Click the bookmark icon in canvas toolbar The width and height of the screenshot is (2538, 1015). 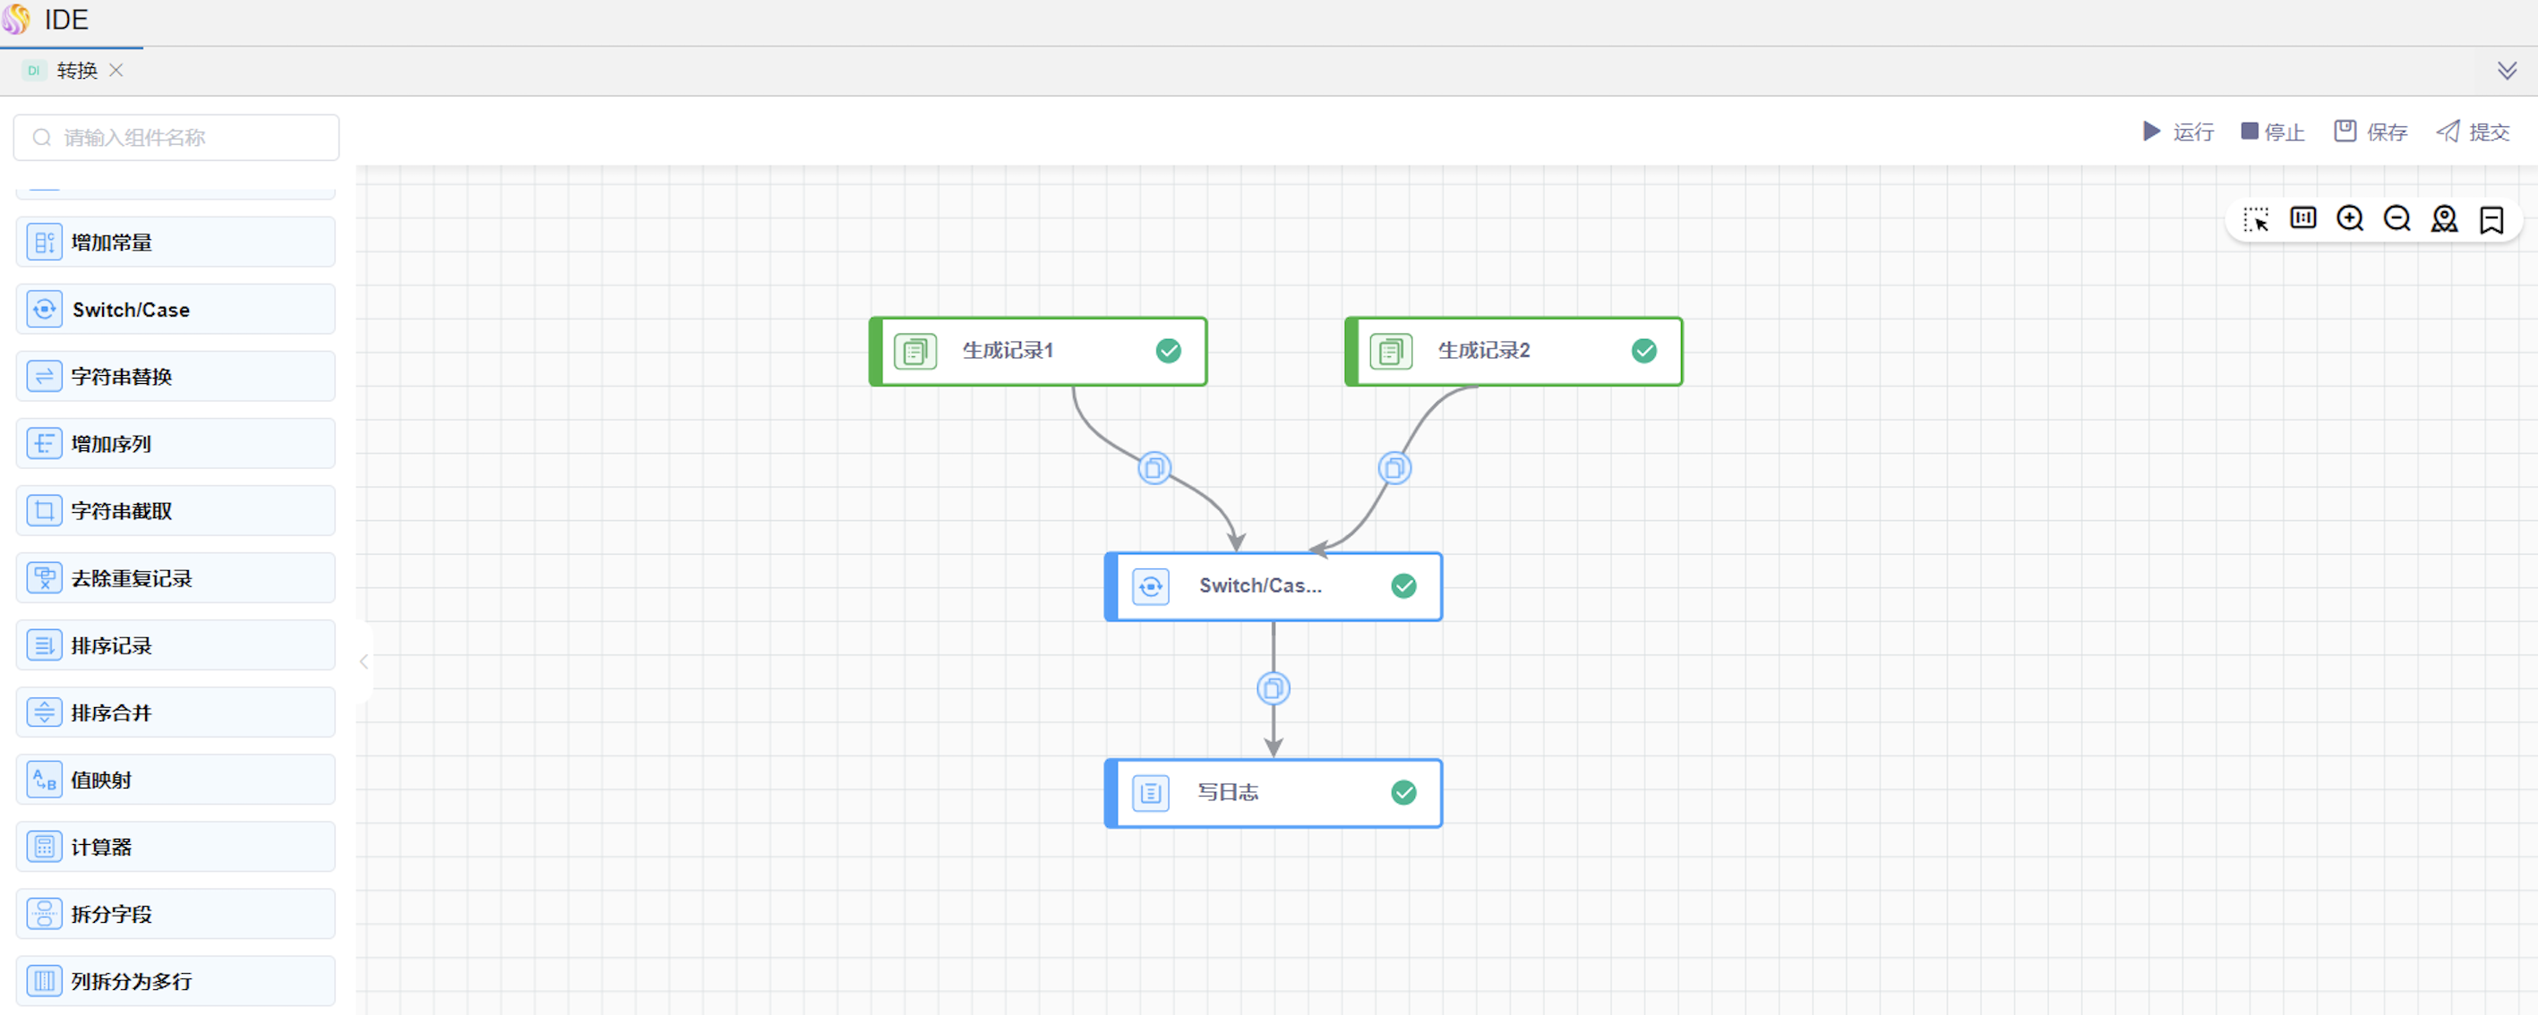(2491, 218)
